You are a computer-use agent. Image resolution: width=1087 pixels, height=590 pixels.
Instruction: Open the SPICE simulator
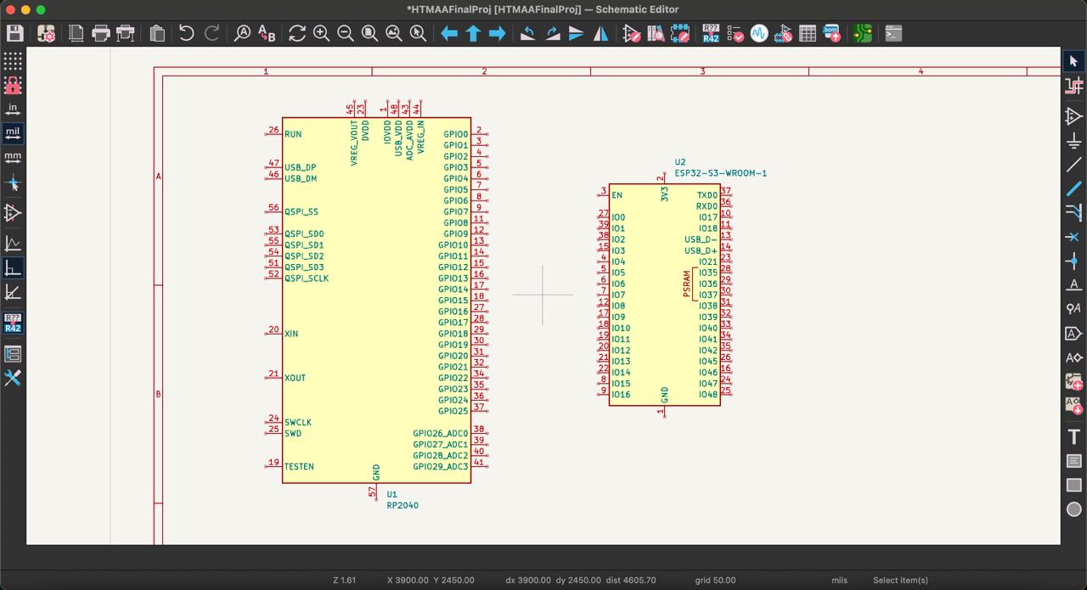[x=759, y=34]
